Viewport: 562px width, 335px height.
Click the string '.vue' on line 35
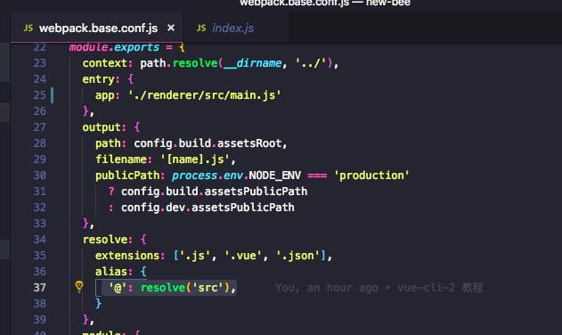(x=243, y=256)
